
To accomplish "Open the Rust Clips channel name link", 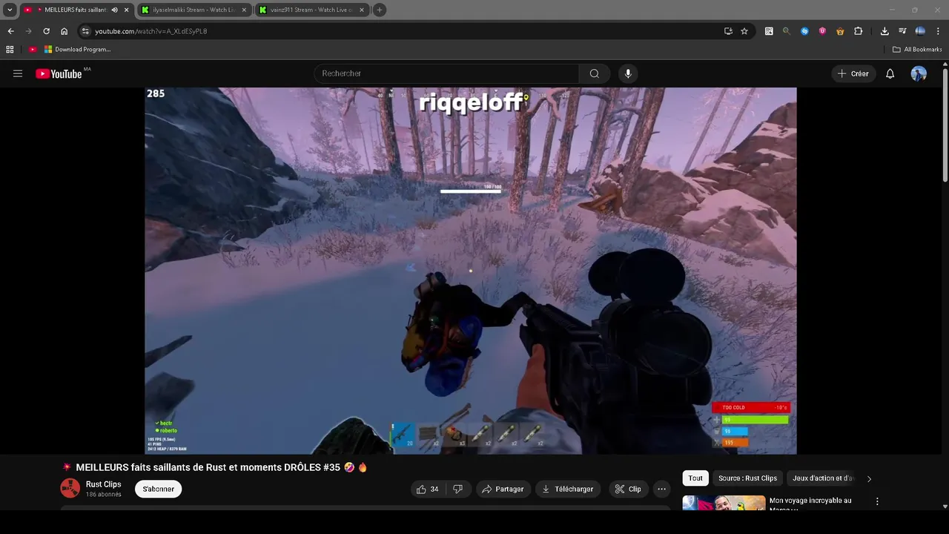I will pos(103,484).
